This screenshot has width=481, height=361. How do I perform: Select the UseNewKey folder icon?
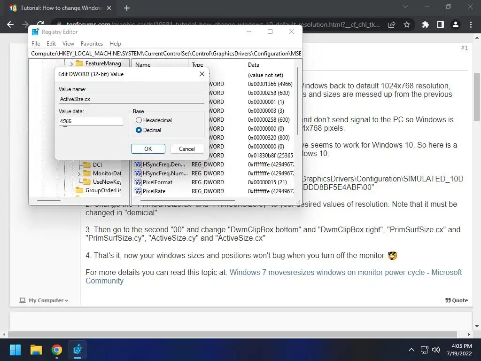(x=87, y=182)
